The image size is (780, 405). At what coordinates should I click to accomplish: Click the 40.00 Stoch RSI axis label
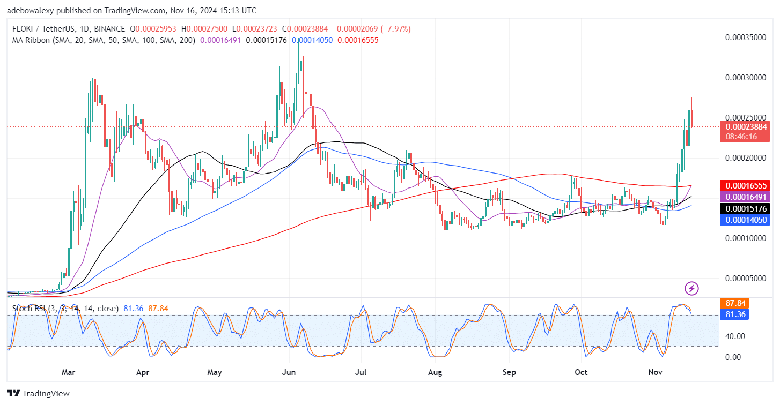click(x=735, y=336)
